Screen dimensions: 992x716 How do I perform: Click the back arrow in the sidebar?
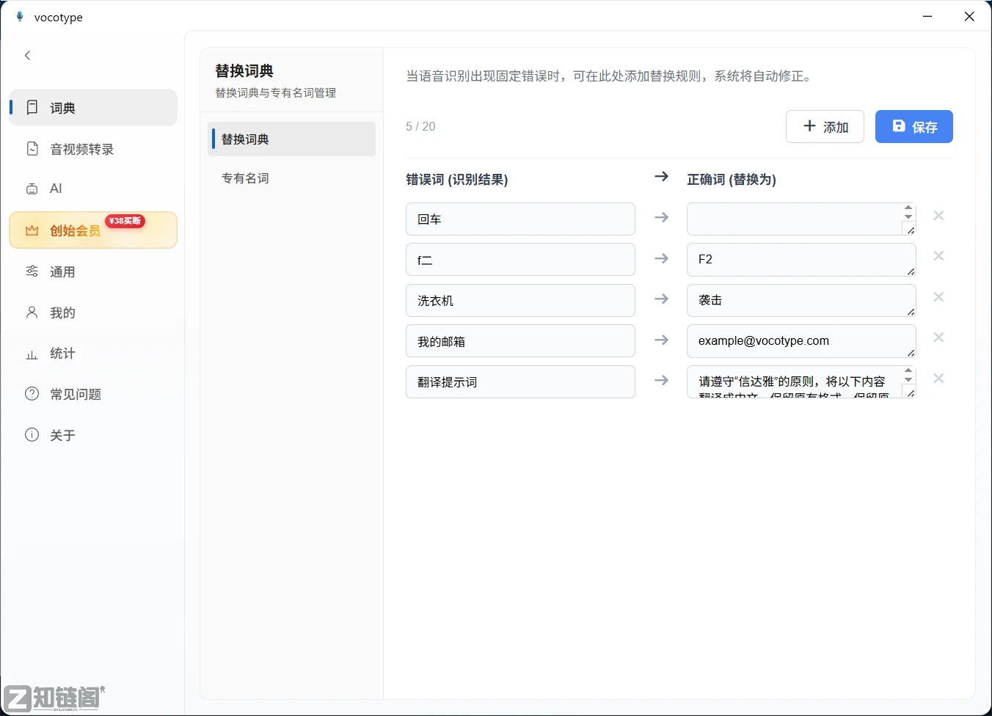coord(28,55)
